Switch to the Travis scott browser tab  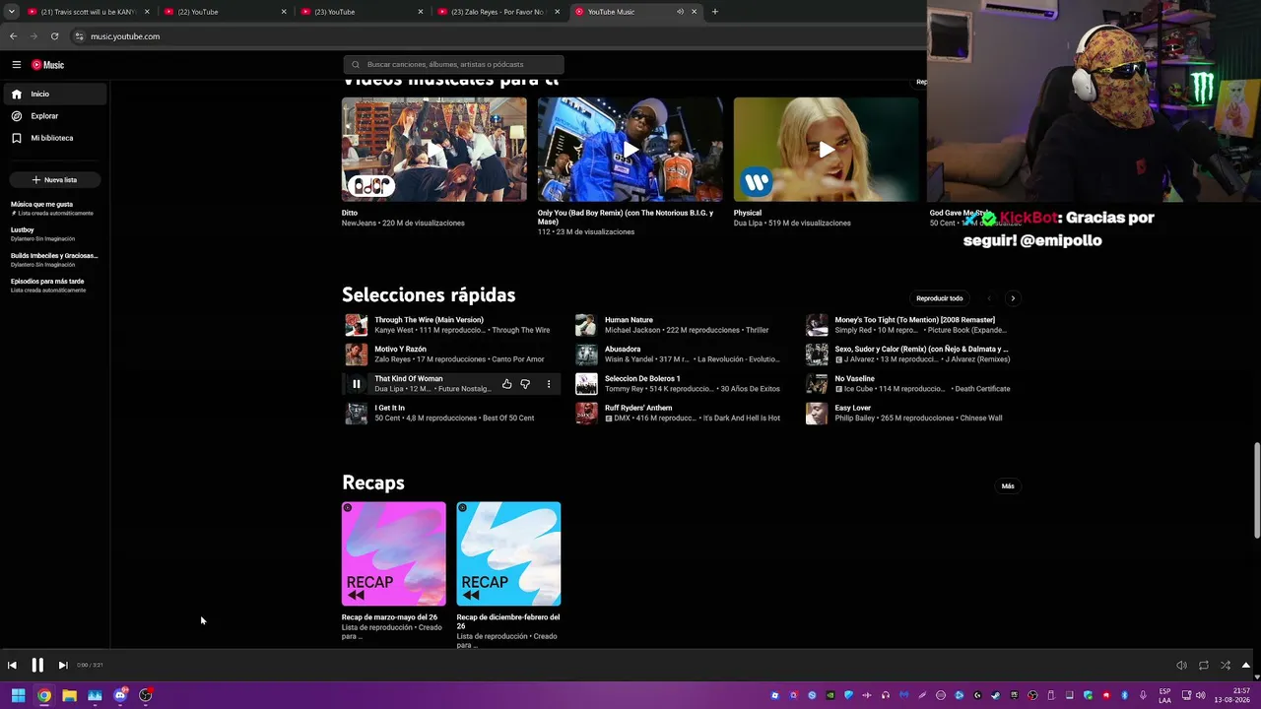tap(88, 12)
